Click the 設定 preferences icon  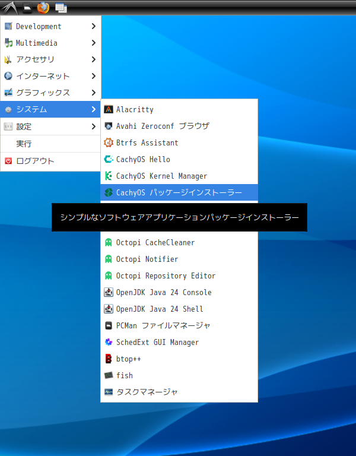(x=8, y=126)
